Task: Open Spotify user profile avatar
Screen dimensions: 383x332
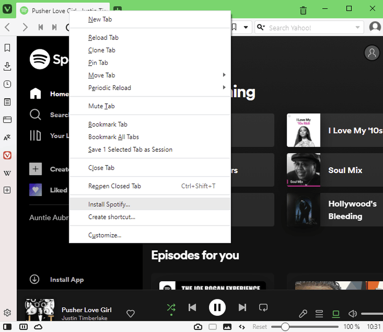Action: coord(372,53)
